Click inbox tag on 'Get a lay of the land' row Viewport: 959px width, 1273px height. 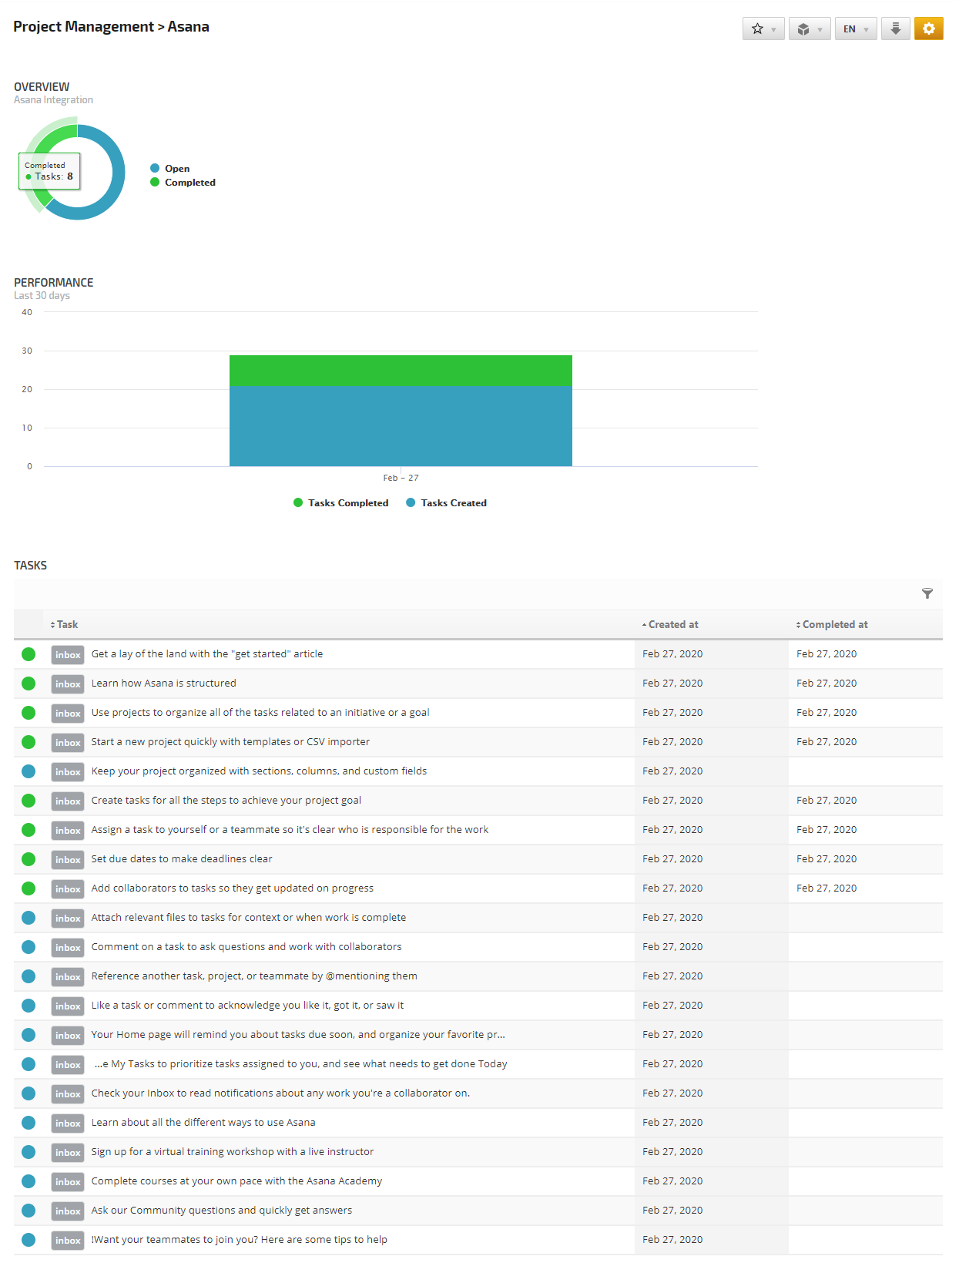tap(68, 655)
